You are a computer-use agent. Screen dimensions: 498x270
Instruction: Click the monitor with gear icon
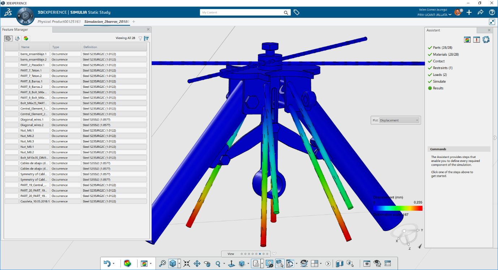(270, 264)
